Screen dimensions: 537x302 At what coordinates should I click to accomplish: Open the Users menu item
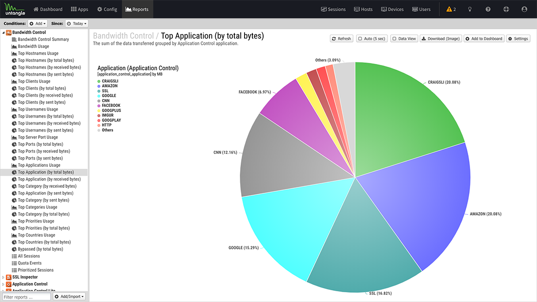coord(421,9)
